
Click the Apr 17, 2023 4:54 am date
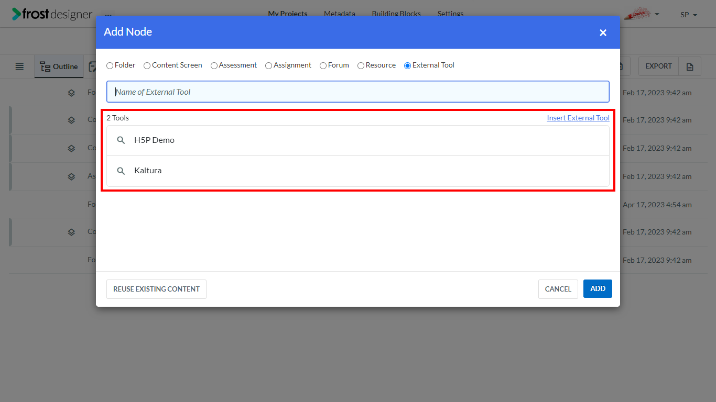pyautogui.click(x=657, y=205)
